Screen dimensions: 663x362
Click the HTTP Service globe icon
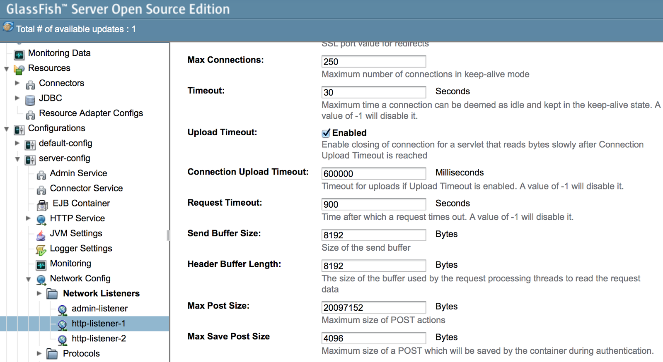(x=41, y=220)
